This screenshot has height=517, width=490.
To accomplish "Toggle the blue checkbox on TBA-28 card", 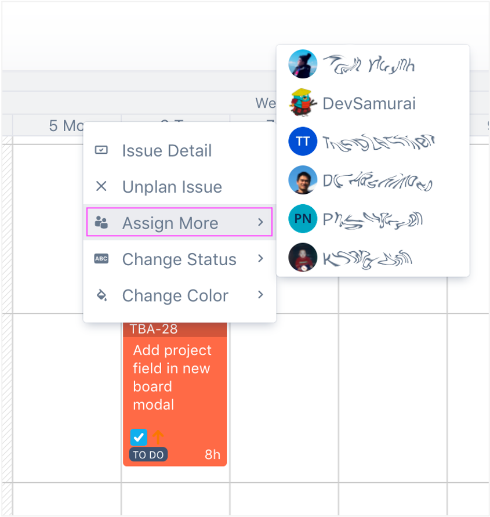I will pyautogui.click(x=139, y=437).
